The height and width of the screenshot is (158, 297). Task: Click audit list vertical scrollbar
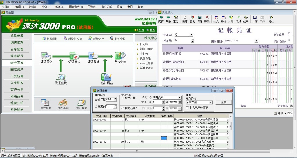click(x=231, y=126)
